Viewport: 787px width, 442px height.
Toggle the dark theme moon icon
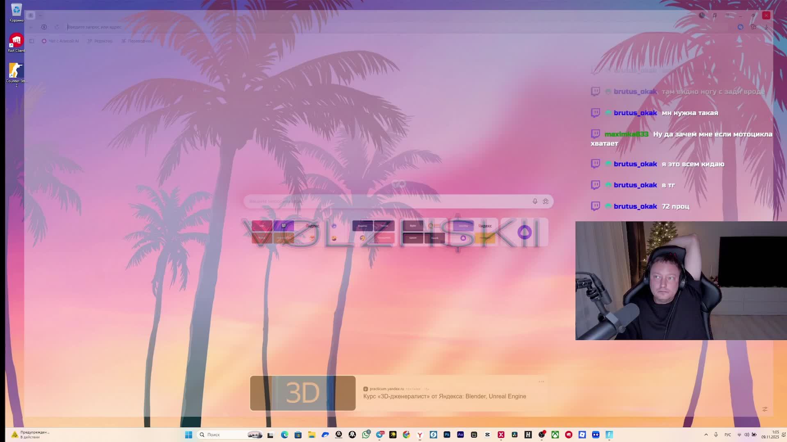point(702,15)
